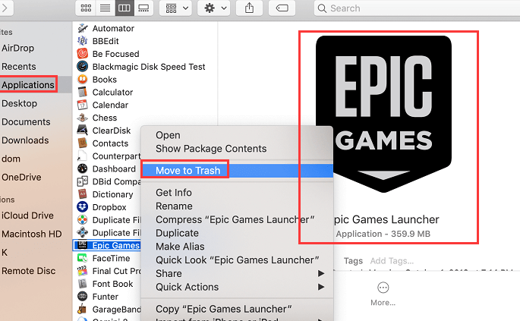
Task: Click the BBEdit app icon
Action: click(82, 41)
